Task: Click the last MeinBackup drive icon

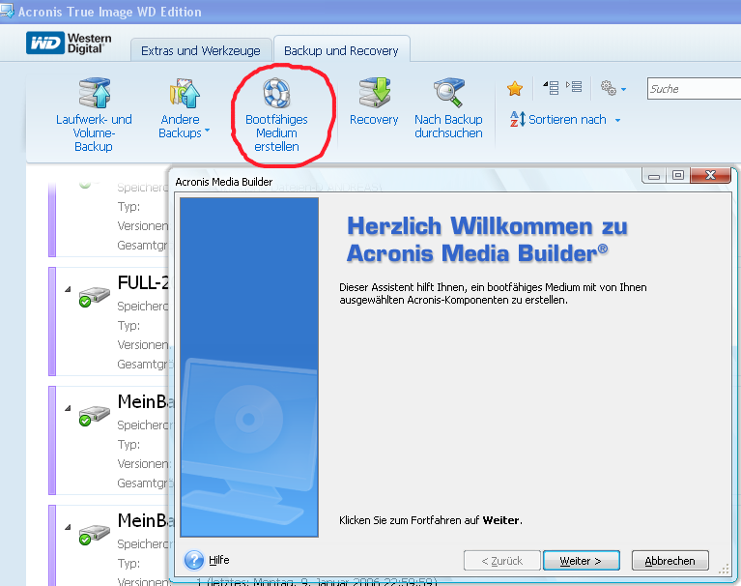Action: coord(94,534)
